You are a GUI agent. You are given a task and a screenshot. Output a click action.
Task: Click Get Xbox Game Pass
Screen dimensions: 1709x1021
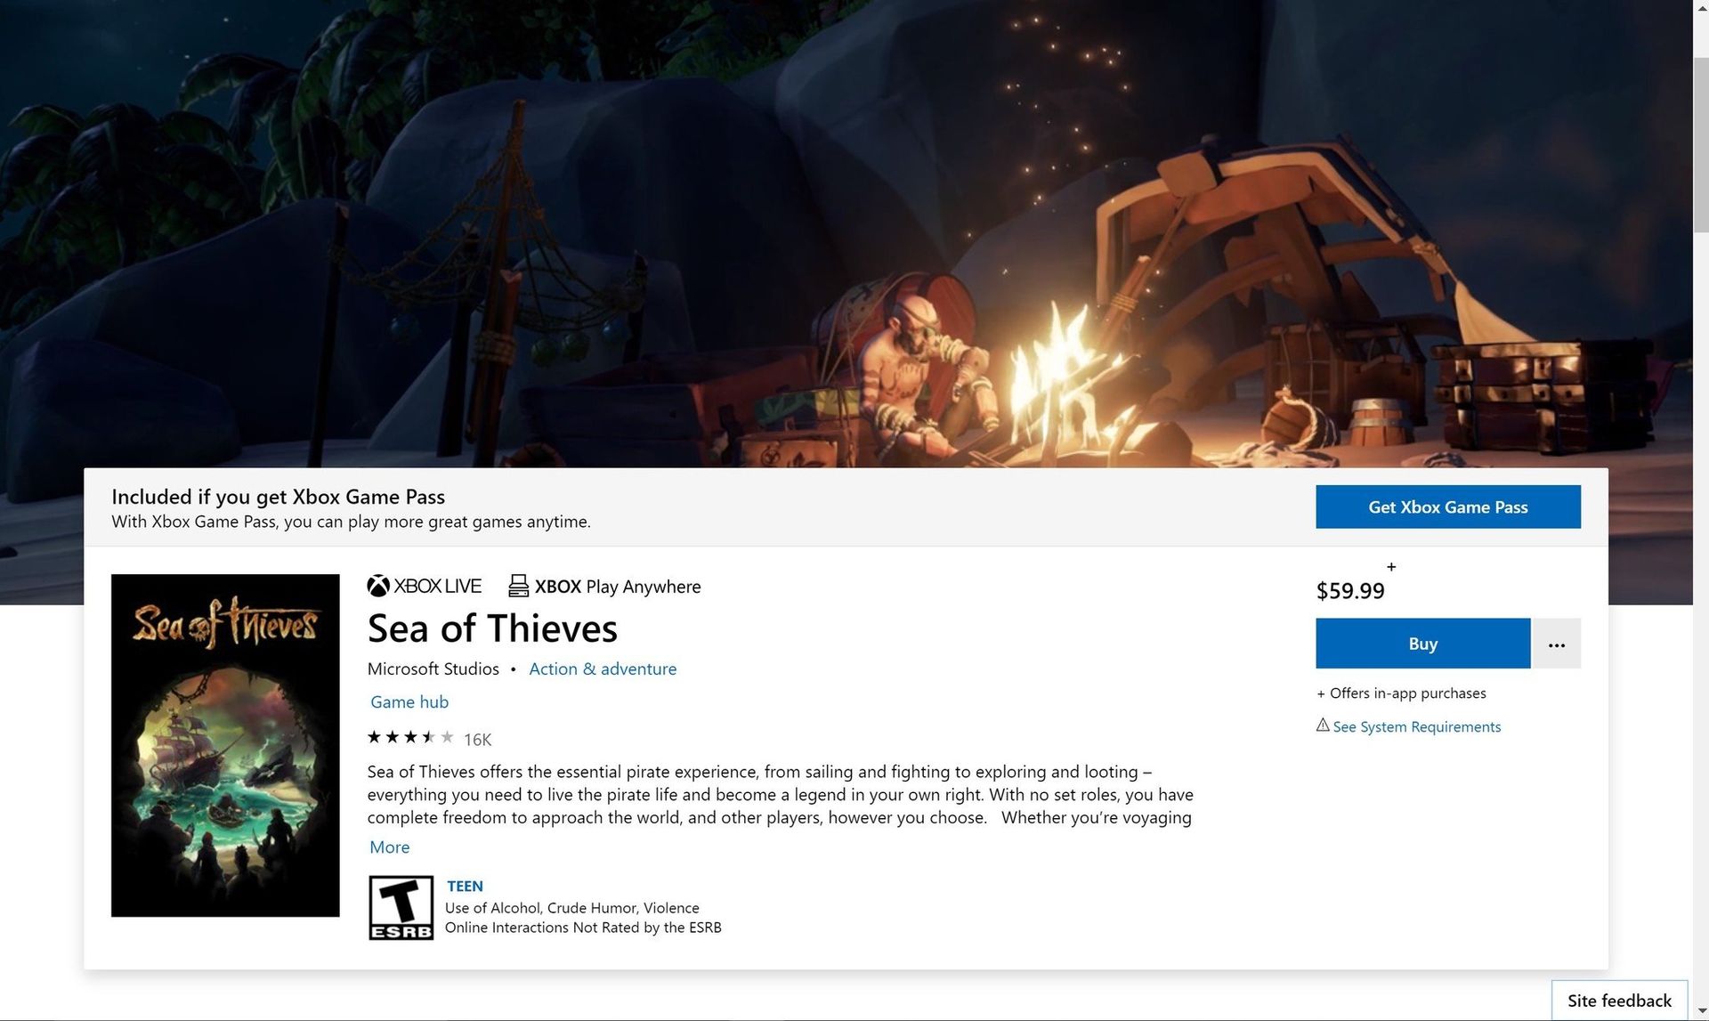(x=1447, y=506)
